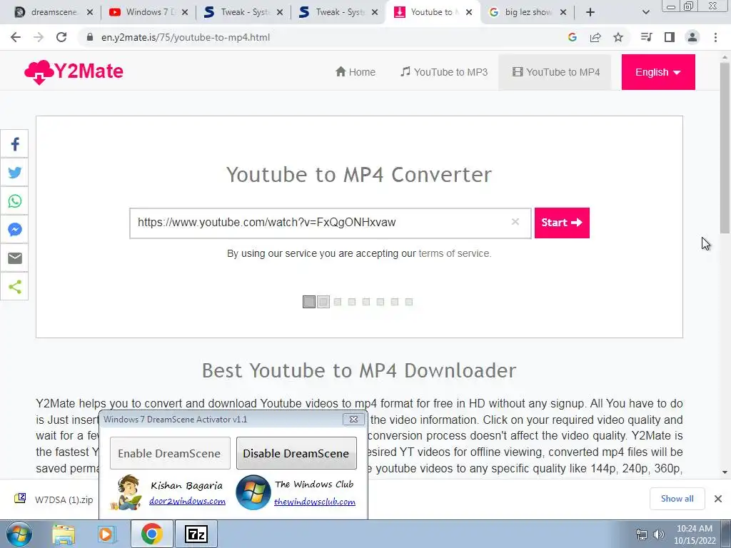This screenshot has height=548, width=731.
Task: Close the Youtube to MP4 browser tab
Action: [469, 13]
